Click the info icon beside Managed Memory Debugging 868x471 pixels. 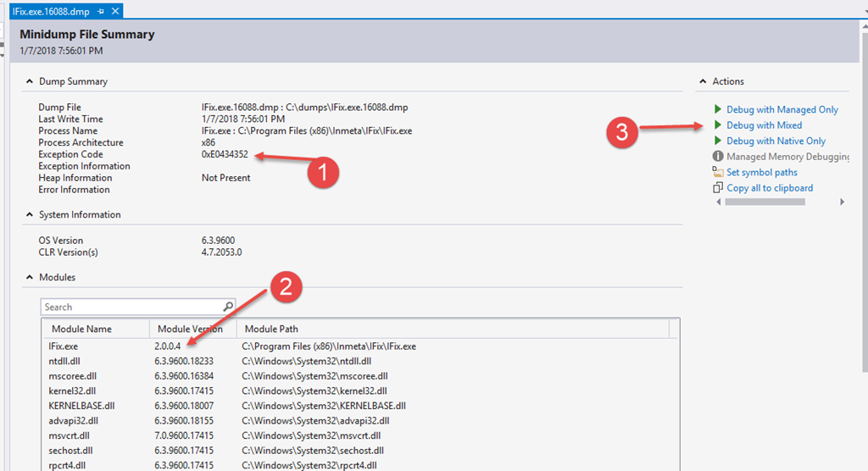(x=718, y=157)
